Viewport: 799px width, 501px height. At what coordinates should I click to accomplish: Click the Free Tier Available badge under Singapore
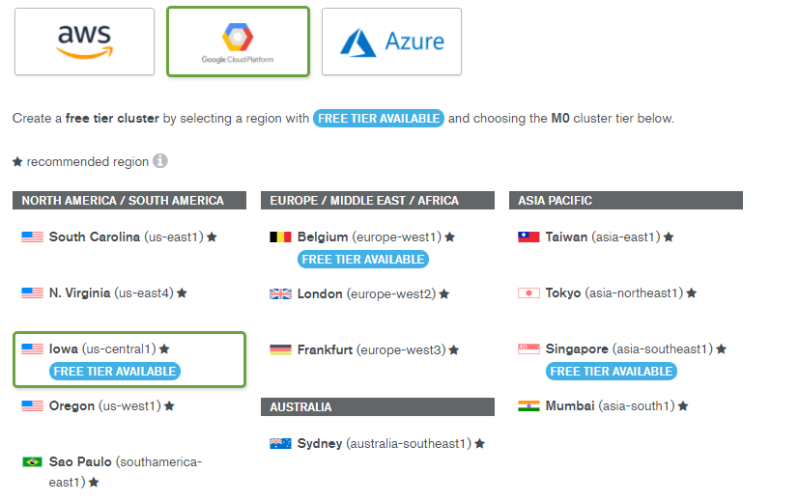tap(611, 371)
